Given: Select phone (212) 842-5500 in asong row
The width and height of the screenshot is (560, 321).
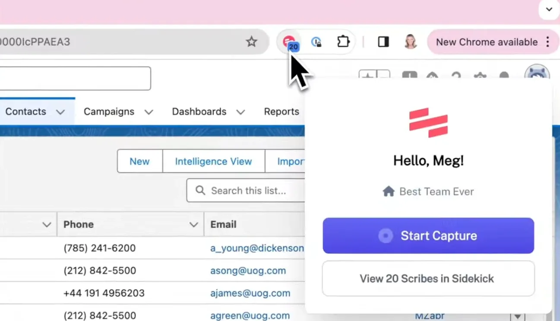Looking at the screenshot, I should [99, 270].
